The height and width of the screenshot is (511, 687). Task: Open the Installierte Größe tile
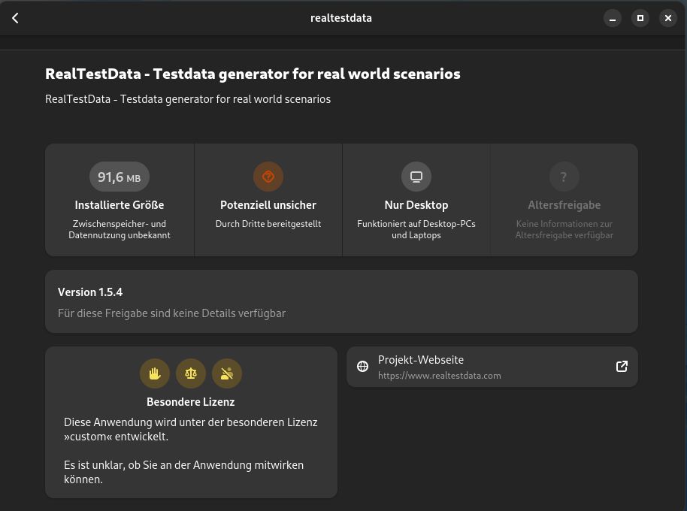pyautogui.click(x=120, y=200)
